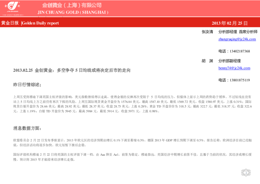This screenshot has height=184, width=260.
Task: Click job title 分析部副经理
Action: [x=229, y=61]
